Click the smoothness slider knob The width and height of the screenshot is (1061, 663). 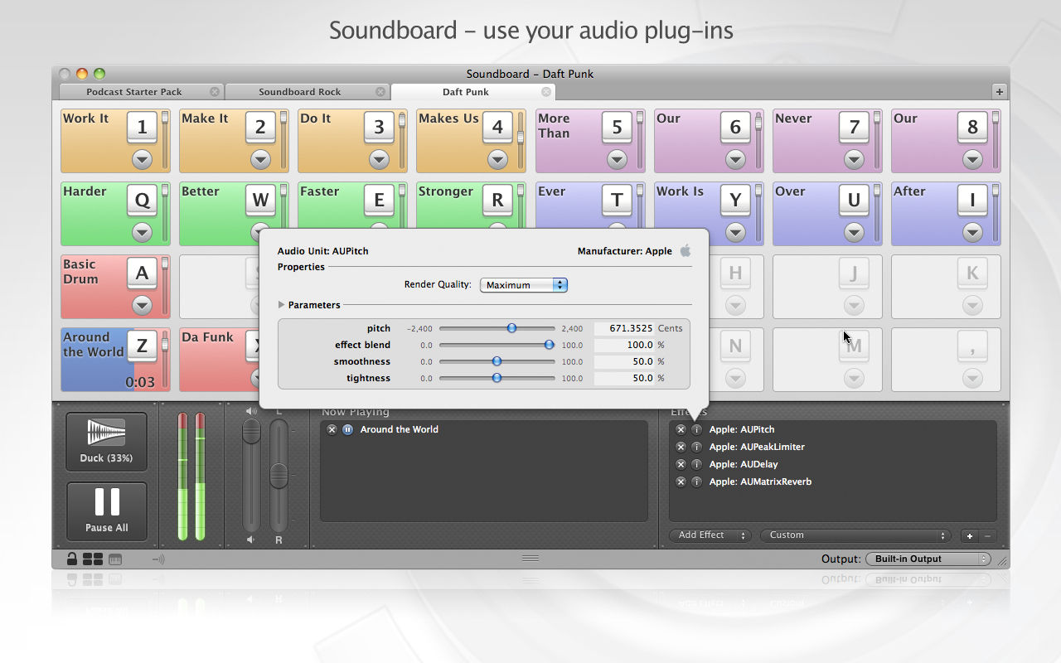pyautogui.click(x=497, y=361)
